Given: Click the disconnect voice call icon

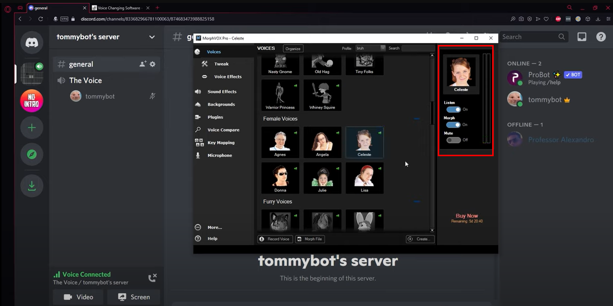Looking at the screenshot, I should (x=153, y=278).
